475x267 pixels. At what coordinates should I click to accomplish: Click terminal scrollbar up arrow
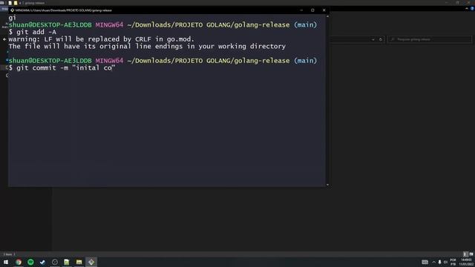coord(327,16)
